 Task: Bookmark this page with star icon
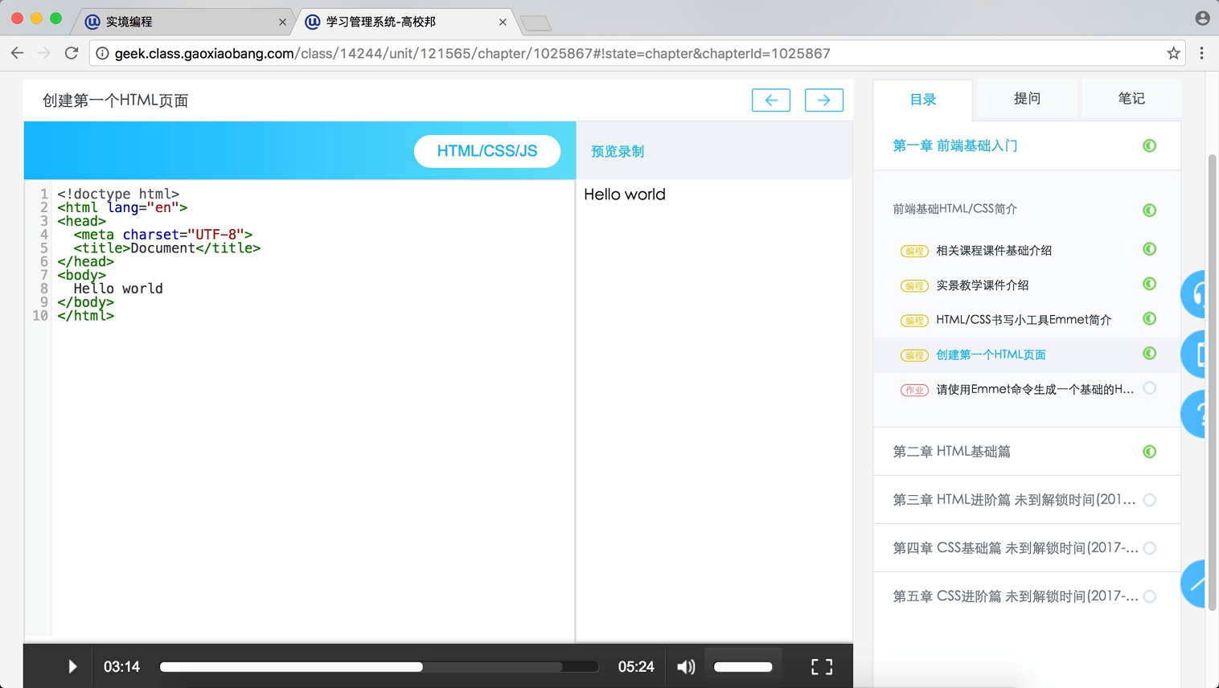click(x=1174, y=53)
